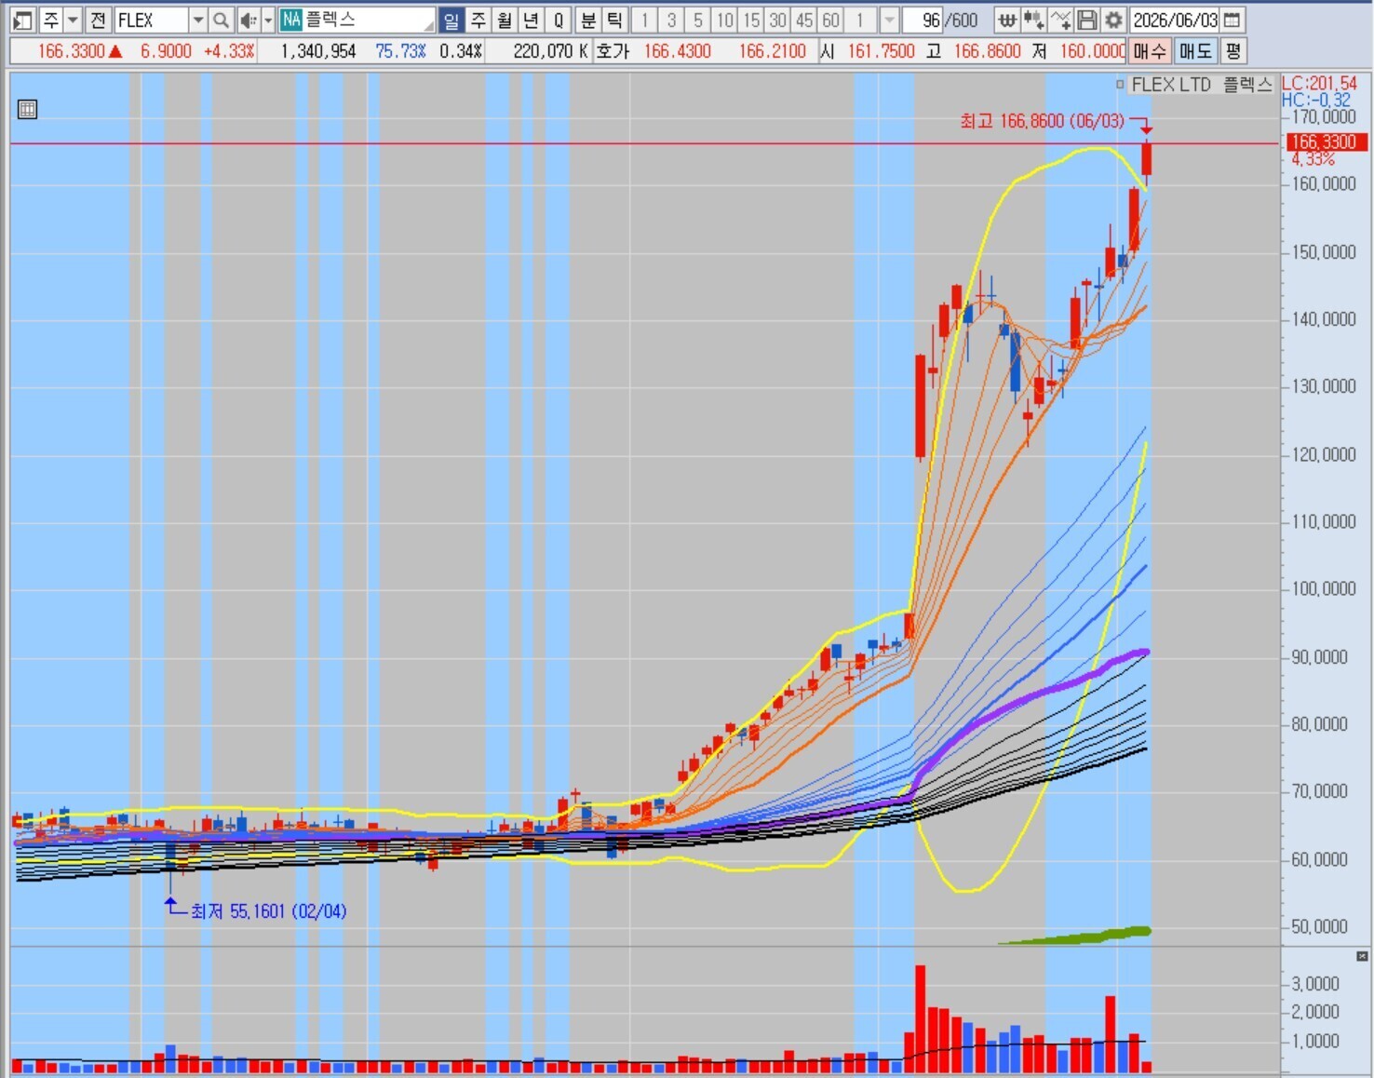
Task: Select the 10 interval button
Action: point(725,20)
